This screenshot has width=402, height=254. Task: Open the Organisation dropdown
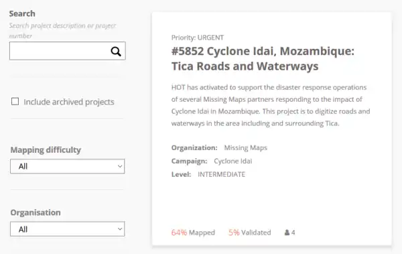click(68, 229)
